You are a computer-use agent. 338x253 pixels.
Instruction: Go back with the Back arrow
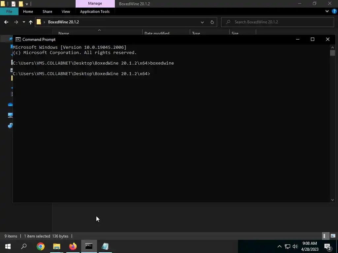click(6, 22)
